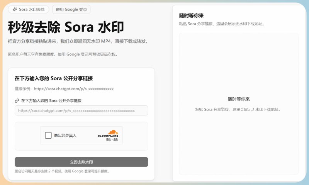Click the 随时等你来 title at top of right panel

[x=191, y=15]
